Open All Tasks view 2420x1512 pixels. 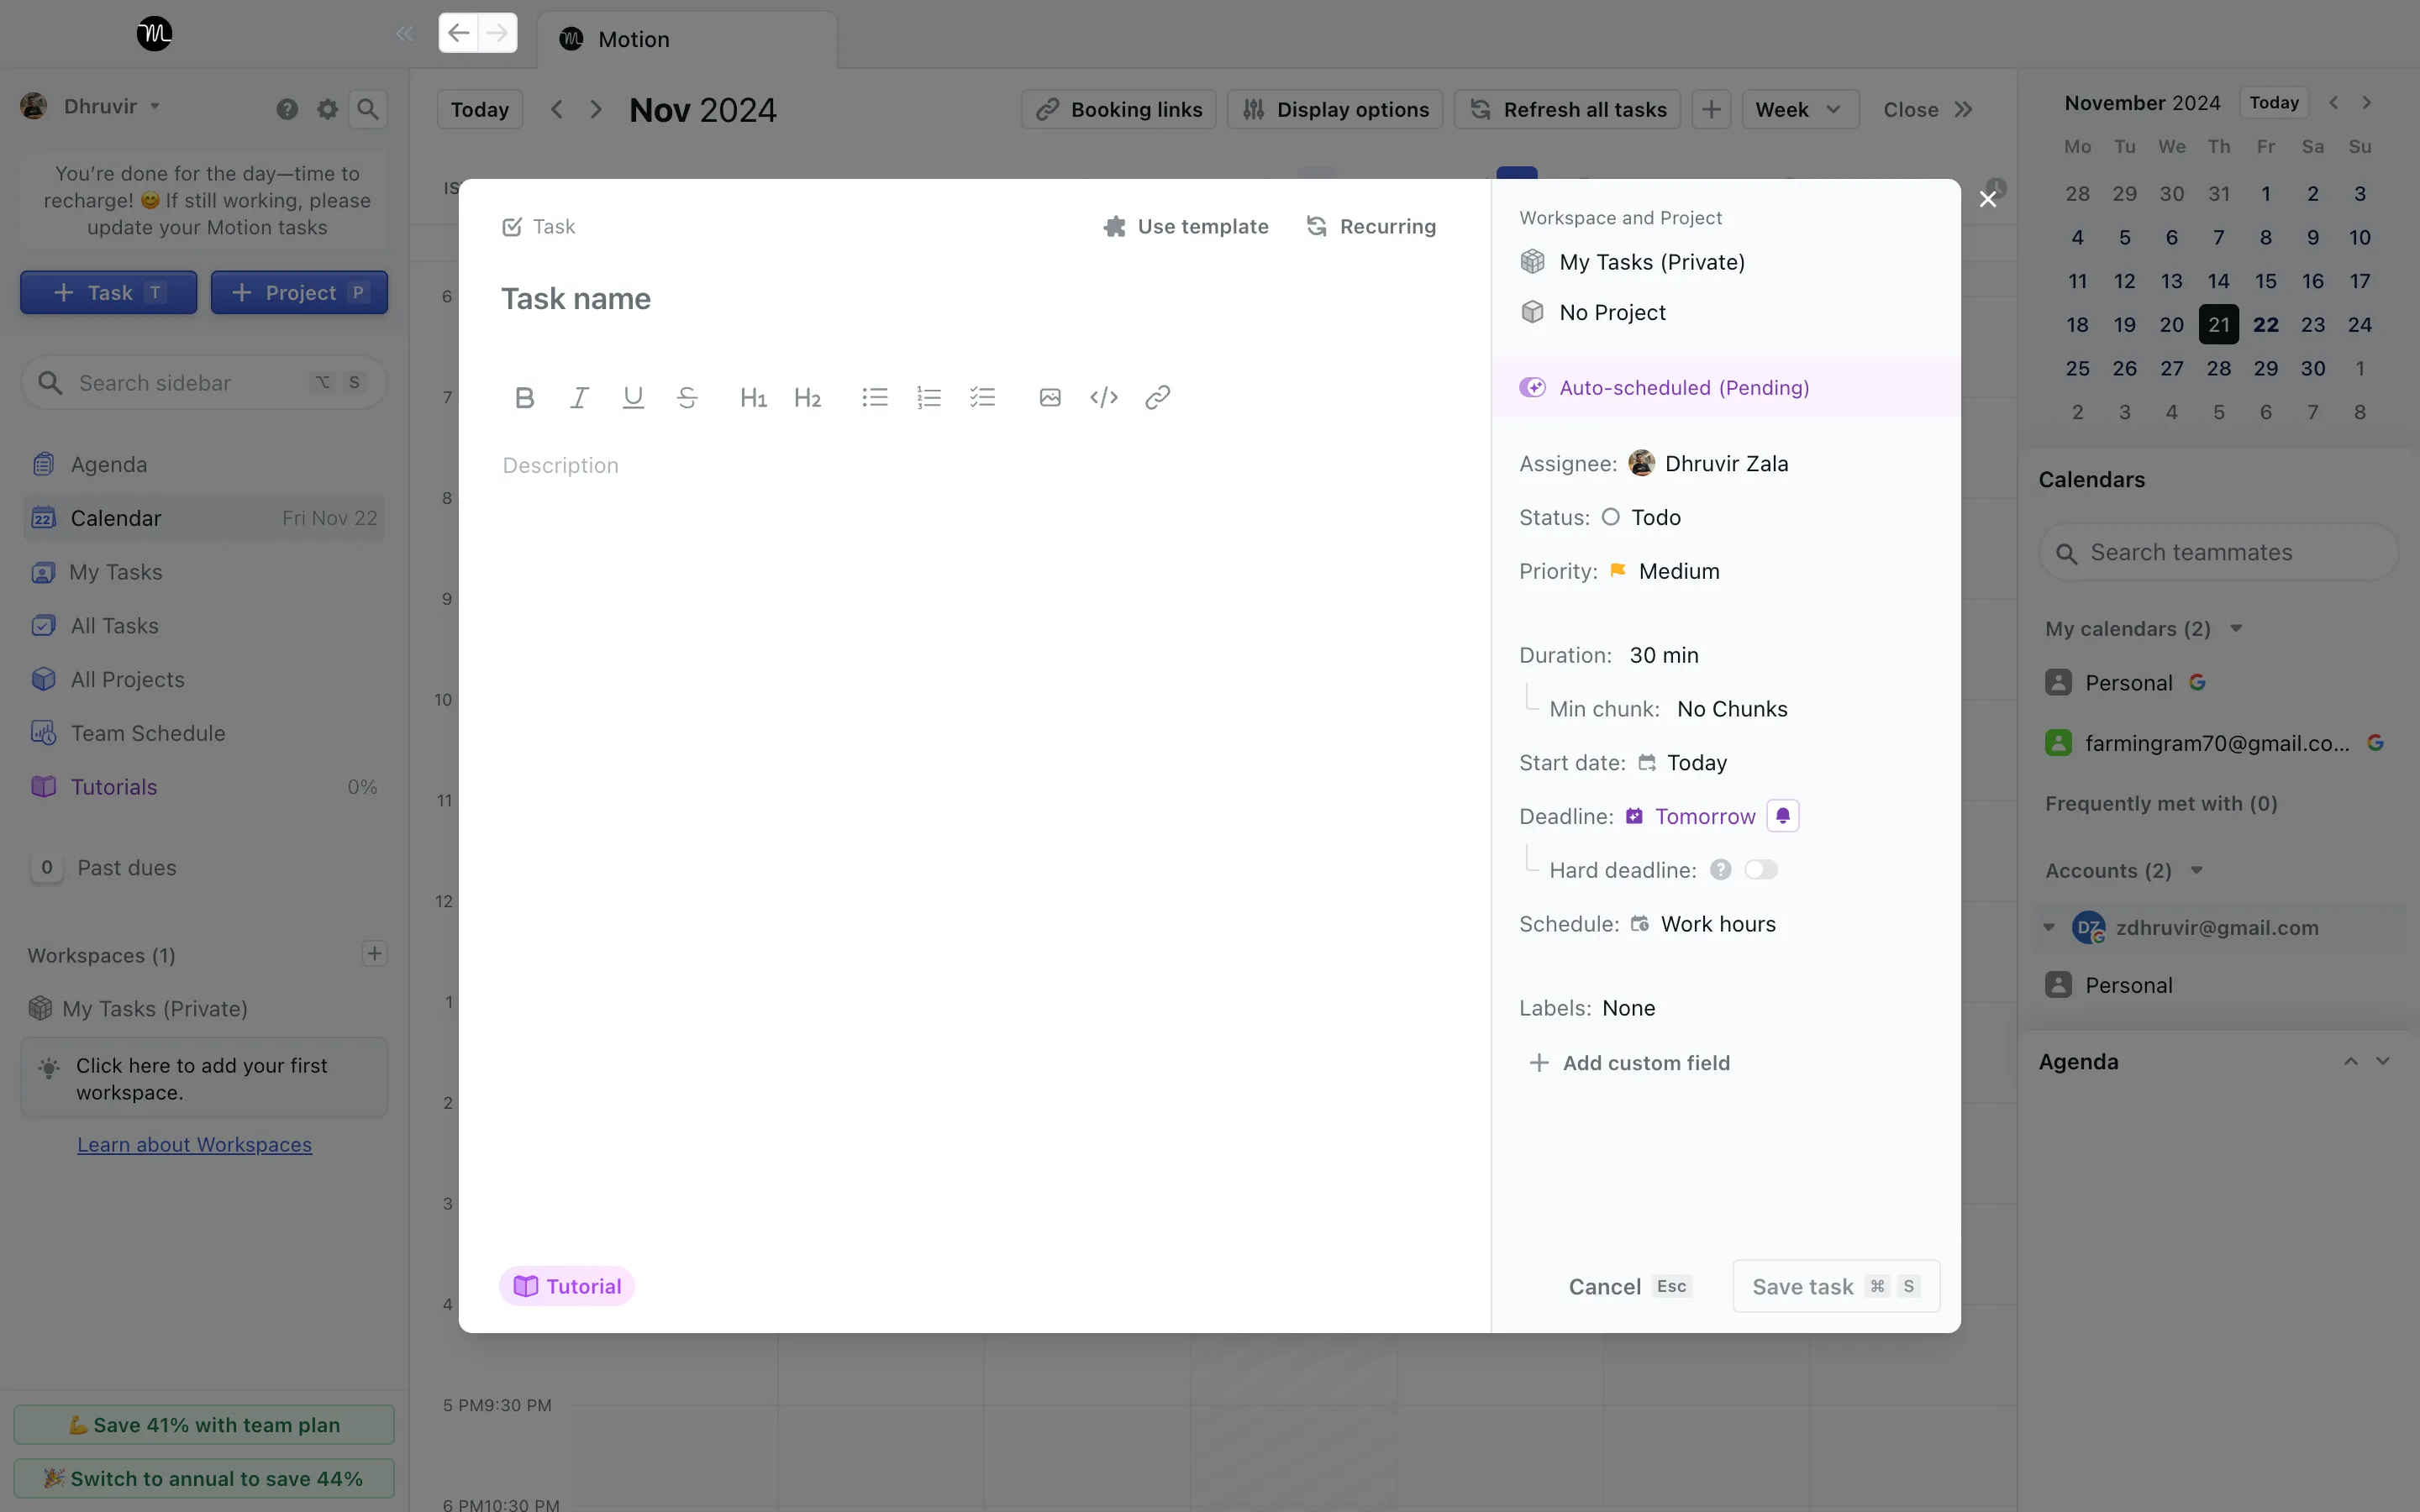pyautogui.click(x=203, y=626)
